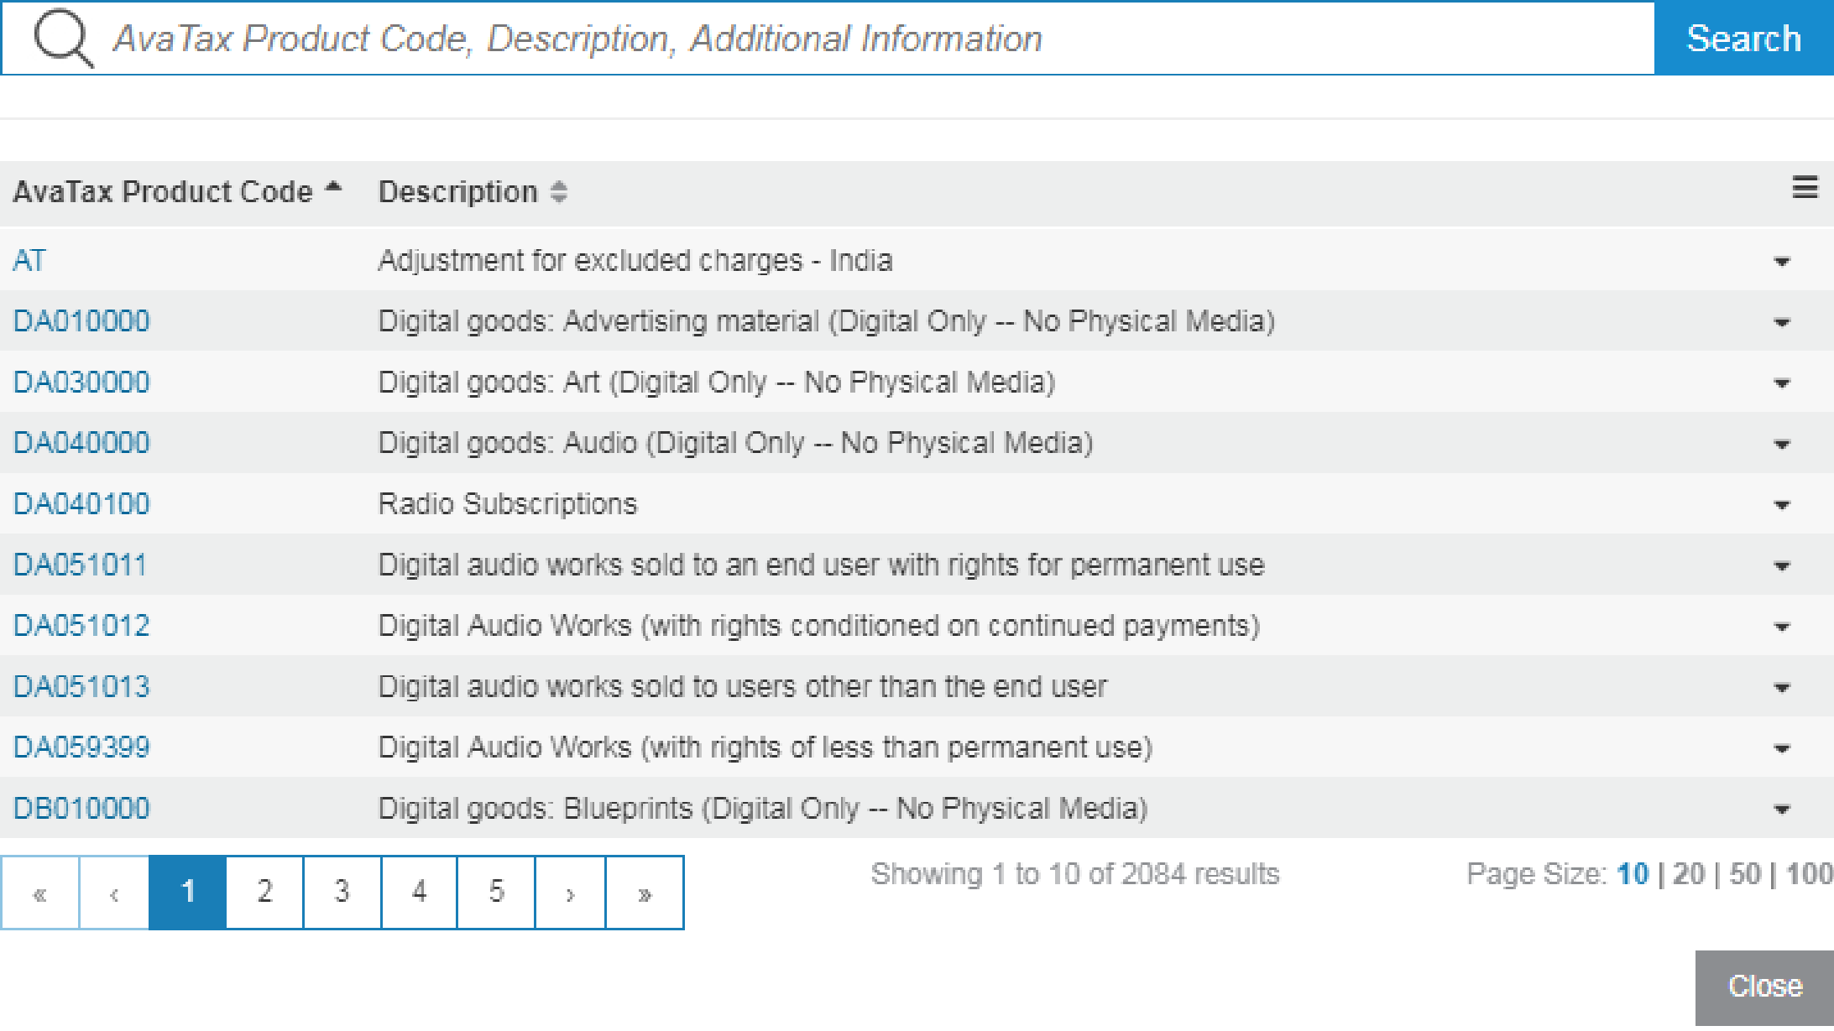
Task: Click 'Digital goods: Art' description cell
Action: pyautogui.click(x=717, y=383)
